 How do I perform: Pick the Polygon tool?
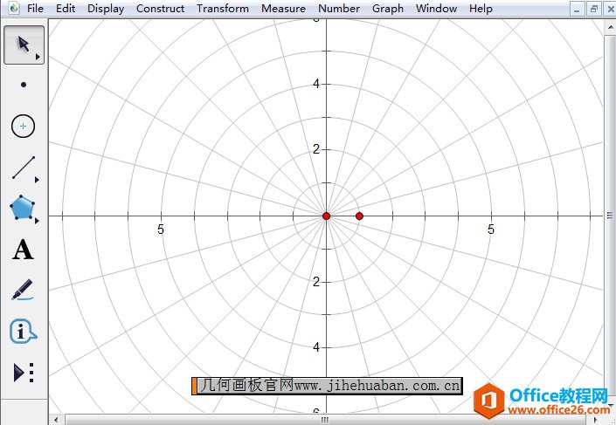tap(23, 209)
